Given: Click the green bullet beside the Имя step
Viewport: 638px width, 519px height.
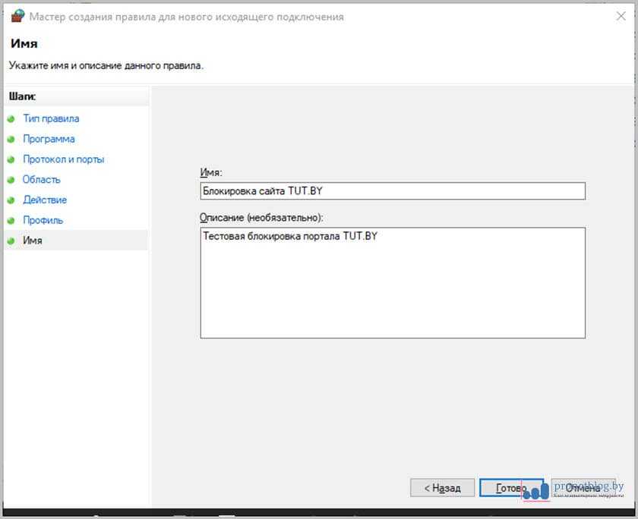Looking at the screenshot, I should 11,241.
